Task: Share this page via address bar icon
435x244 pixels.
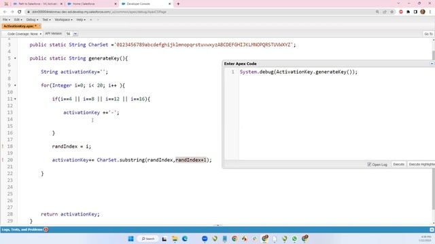Action: point(385,12)
